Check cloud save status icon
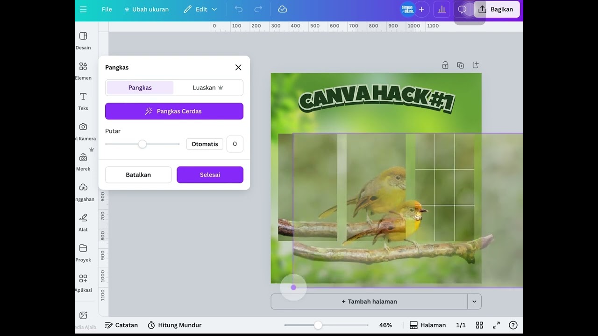598x336 pixels. 282,9
